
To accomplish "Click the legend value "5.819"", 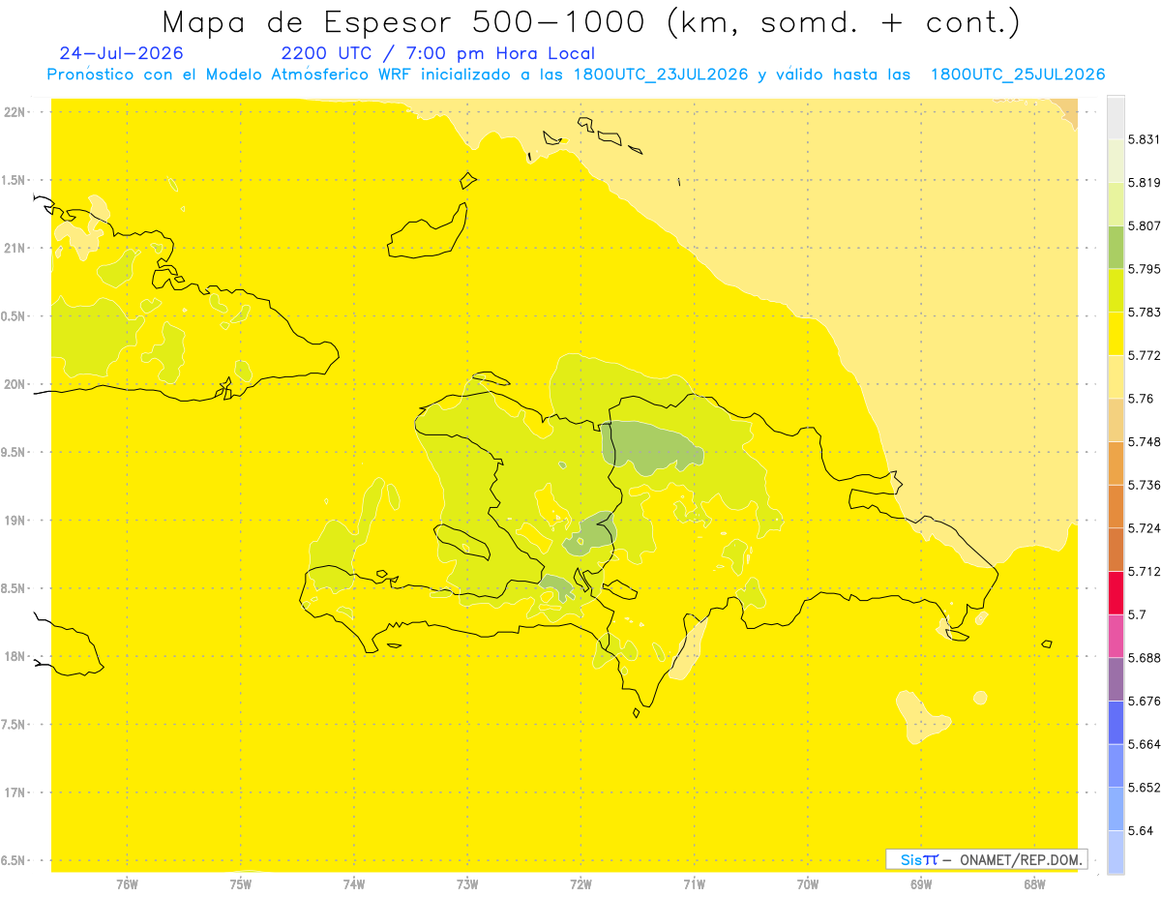I will pos(1146,182).
